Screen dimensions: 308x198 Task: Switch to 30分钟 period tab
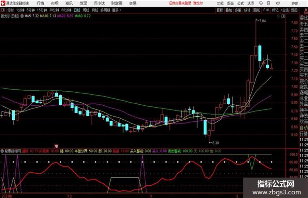pyautogui.click(x=54, y=10)
